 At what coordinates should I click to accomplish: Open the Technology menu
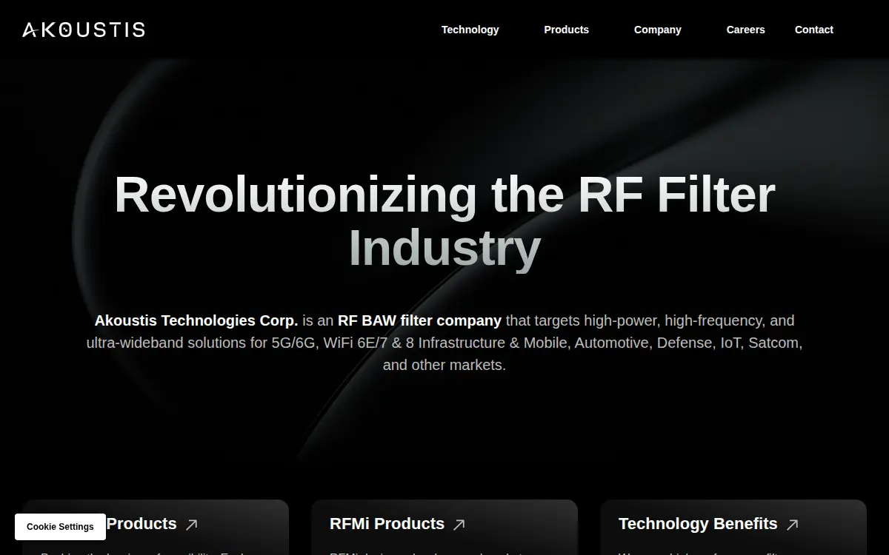click(470, 30)
